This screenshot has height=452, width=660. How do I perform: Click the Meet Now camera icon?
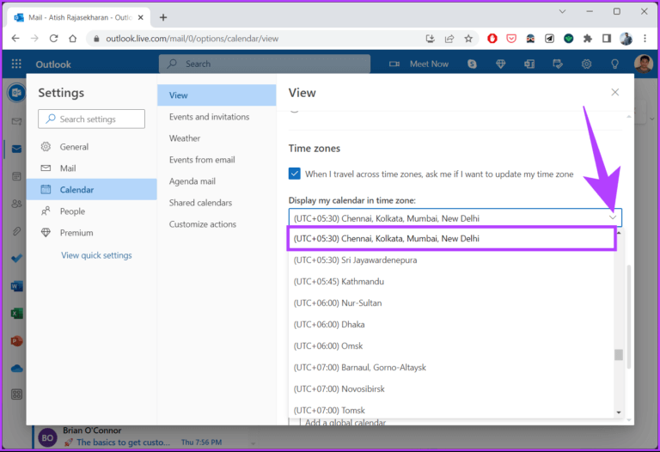point(394,64)
